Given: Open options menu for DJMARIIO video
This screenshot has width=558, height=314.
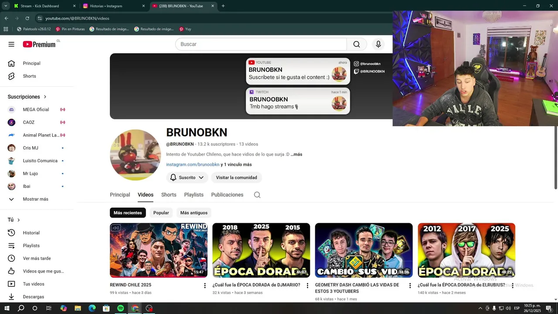Looking at the screenshot, I should [x=307, y=286].
